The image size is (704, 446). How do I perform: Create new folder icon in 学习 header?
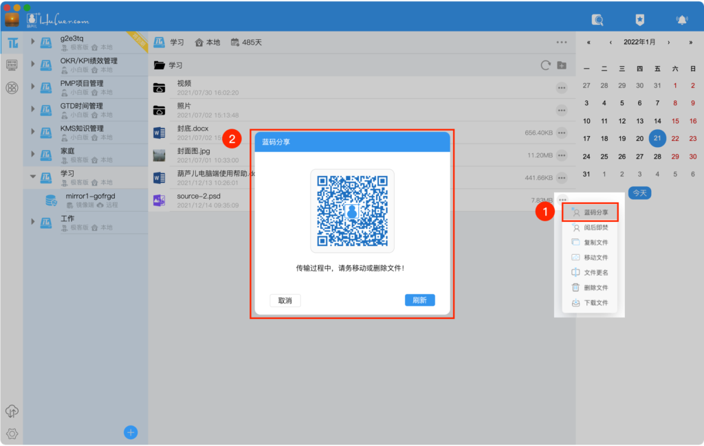coord(562,65)
